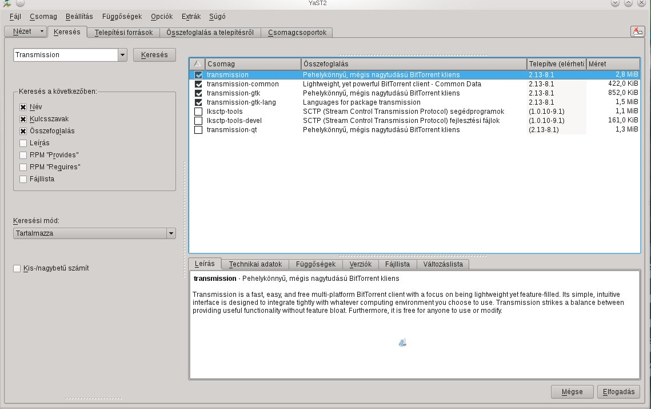651x409 pixels.
Task: Expand the search term history dropdown arrow
Action: tap(122, 55)
